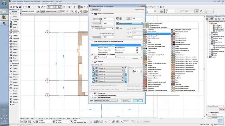Toggle the third surface override button in Модель
Viewport: 225px width, 126px height.
point(94,75)
